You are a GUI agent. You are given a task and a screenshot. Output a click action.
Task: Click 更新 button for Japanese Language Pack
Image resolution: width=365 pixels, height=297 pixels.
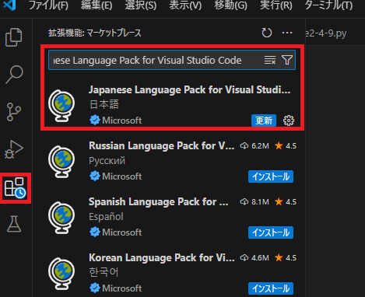(264, 121)
